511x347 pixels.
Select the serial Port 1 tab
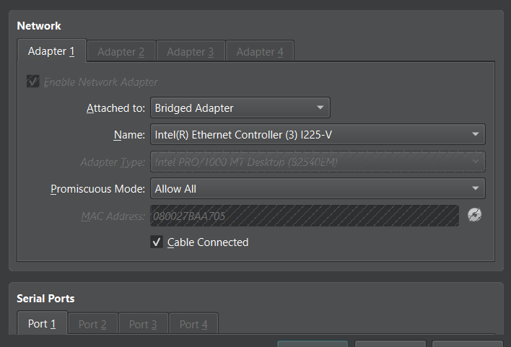point(42,323)
